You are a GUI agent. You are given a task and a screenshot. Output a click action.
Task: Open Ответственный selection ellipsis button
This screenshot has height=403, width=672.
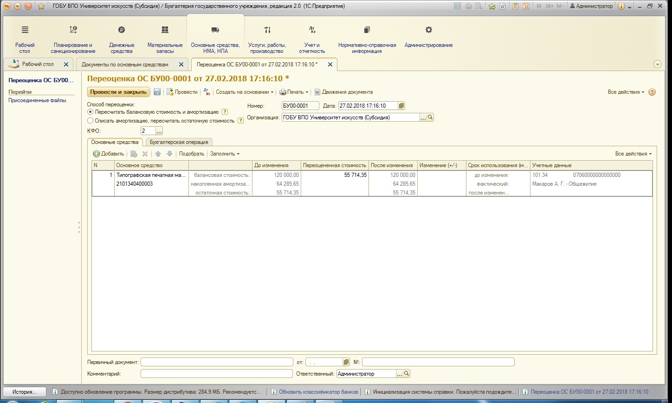(399, 373)
